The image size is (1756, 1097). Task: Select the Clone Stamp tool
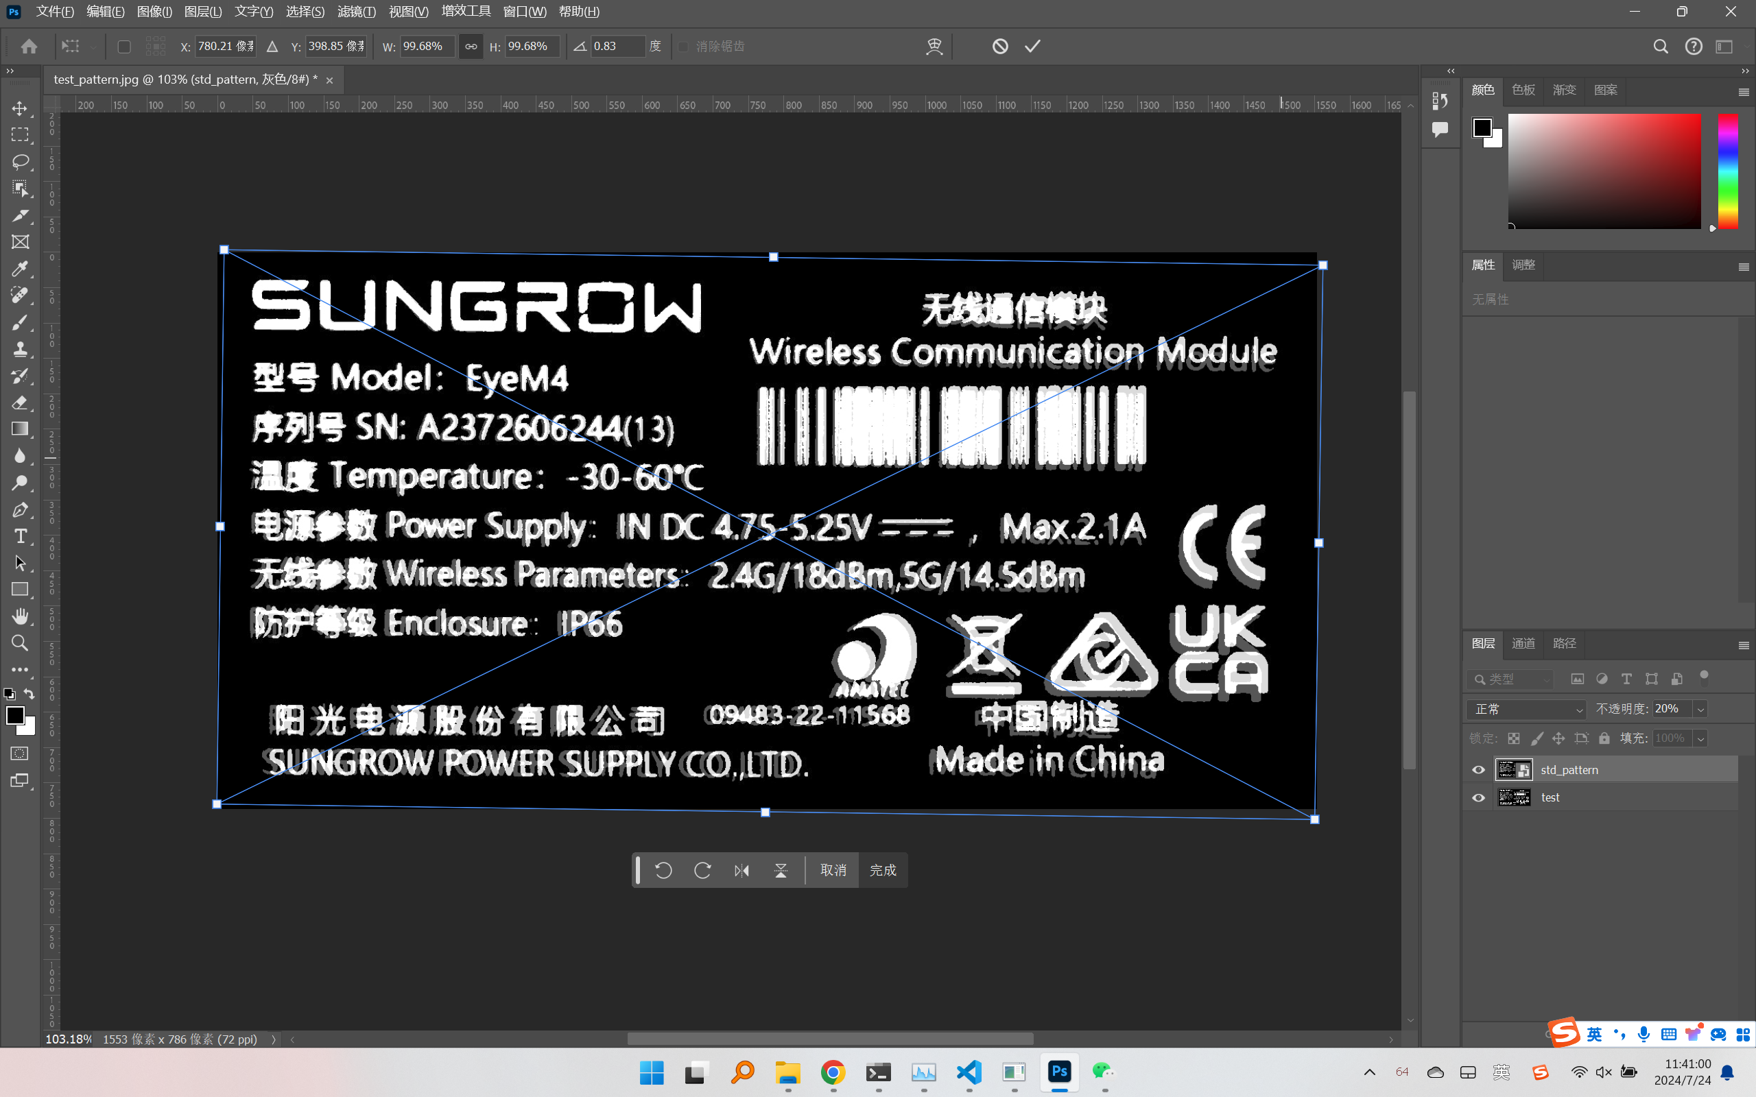[x=21, y=349]
